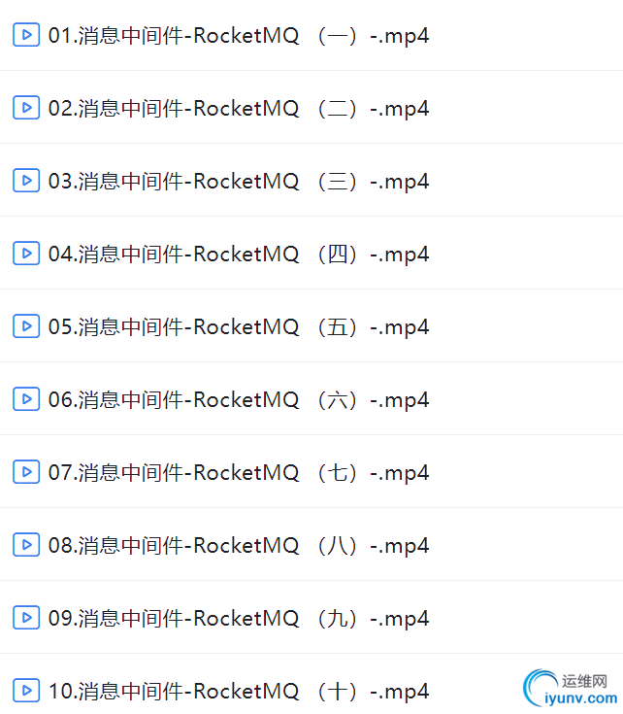623x714 pixels.
Task: Click file 08.消息中间件-RocketMQ（八）-.mp4
Action: [239, 546]
